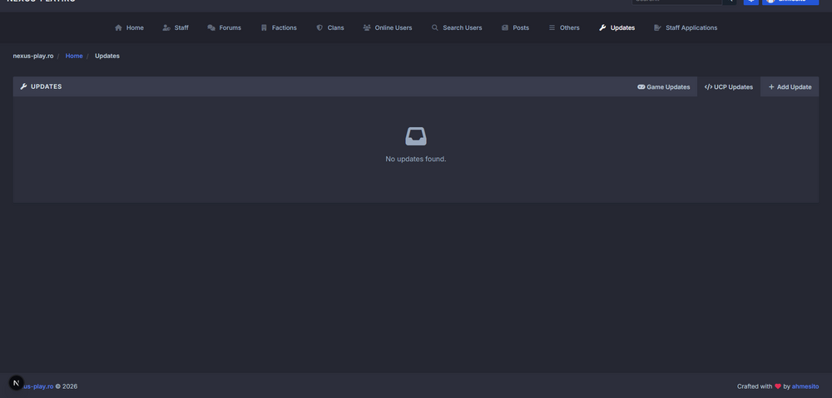
Task: Click the Updates breadcrumb item
Action: [107, 56]
